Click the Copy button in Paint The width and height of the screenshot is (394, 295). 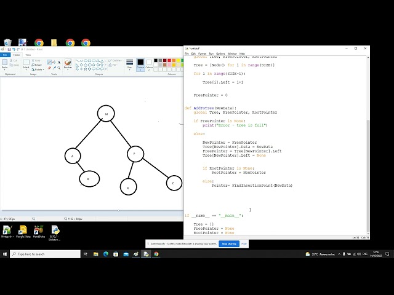point(14,65)
